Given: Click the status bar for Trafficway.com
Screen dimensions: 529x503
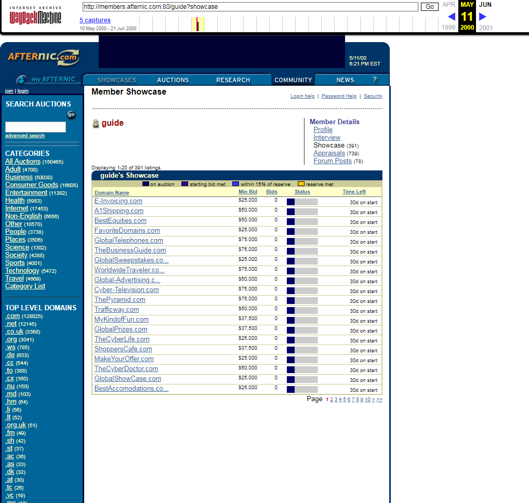Looking at the screenshot, I should coord(302,311).
